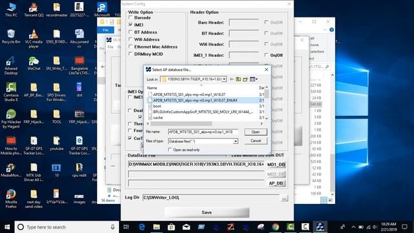The width and height of the screenshot is (414, 233).
Task: Enable Ethernet Mac Address checkbox
Action: 131,47
